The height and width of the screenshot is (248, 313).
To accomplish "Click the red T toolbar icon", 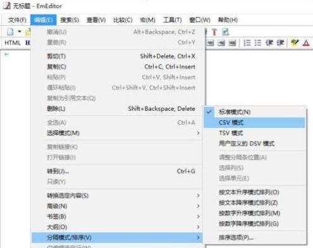I will [214, 32].
